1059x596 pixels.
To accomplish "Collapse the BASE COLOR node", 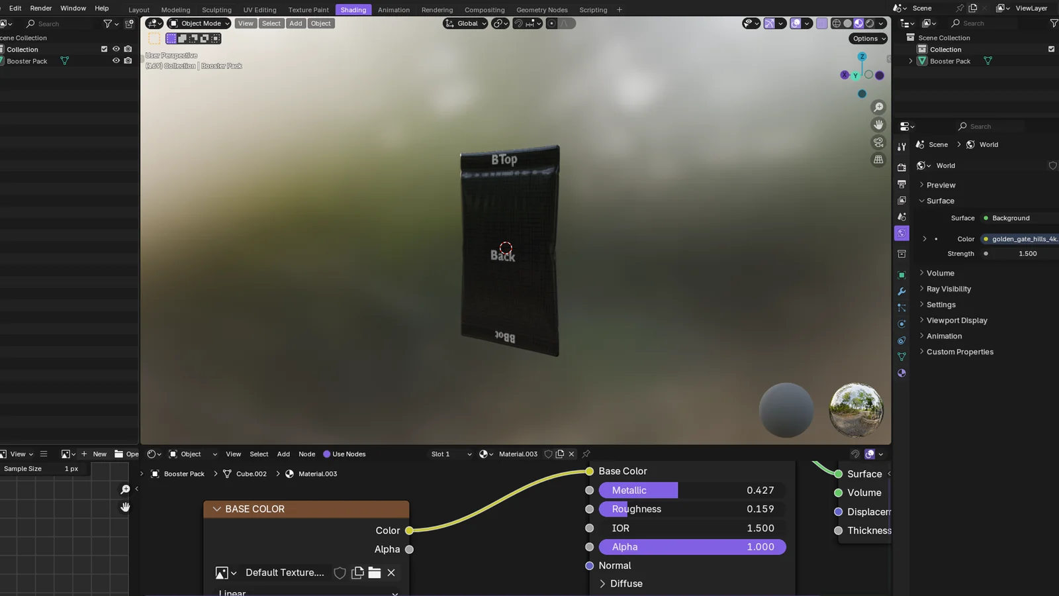I will [216, 509].
